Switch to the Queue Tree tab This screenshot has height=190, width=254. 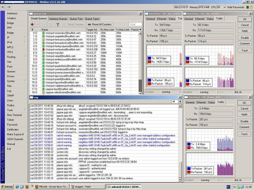[76, 19]
